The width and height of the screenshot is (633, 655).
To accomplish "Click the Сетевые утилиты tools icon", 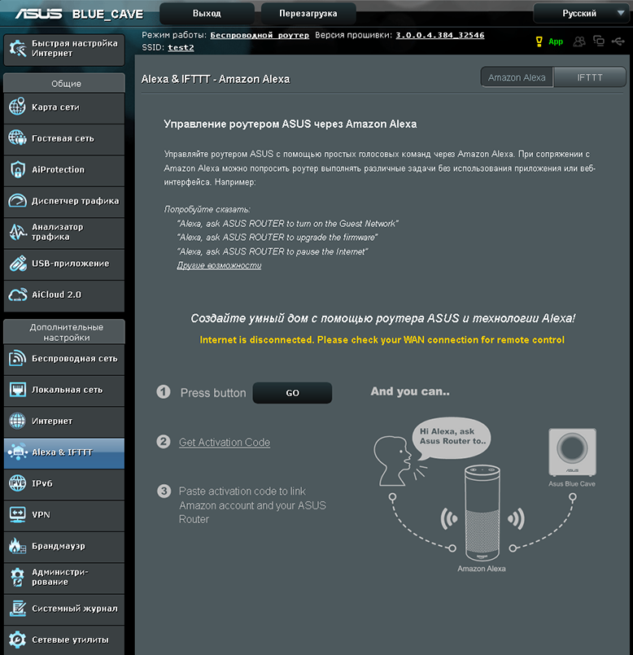I will (x=18, y=640).
